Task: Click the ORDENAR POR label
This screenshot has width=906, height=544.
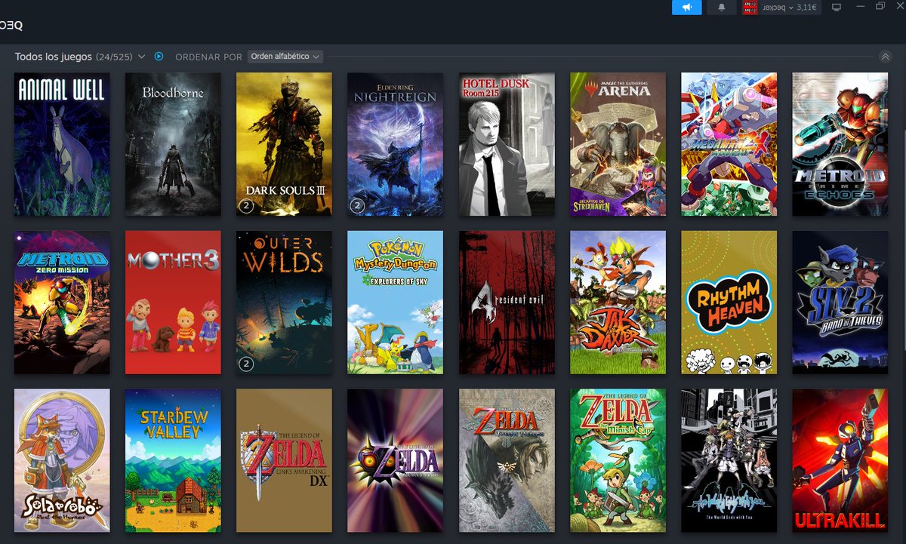Action: (208, 57)
